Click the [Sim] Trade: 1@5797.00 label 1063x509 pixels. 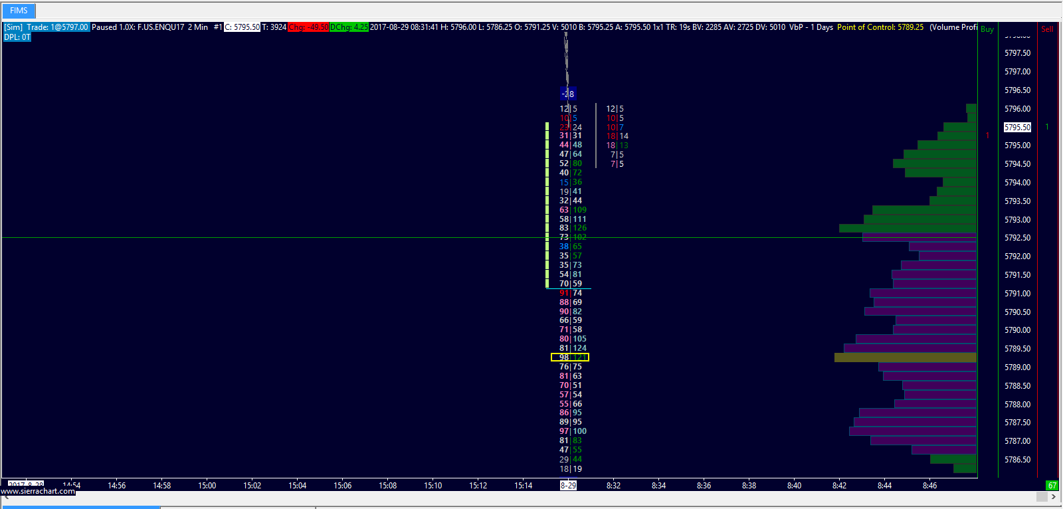tap(47, 27)
